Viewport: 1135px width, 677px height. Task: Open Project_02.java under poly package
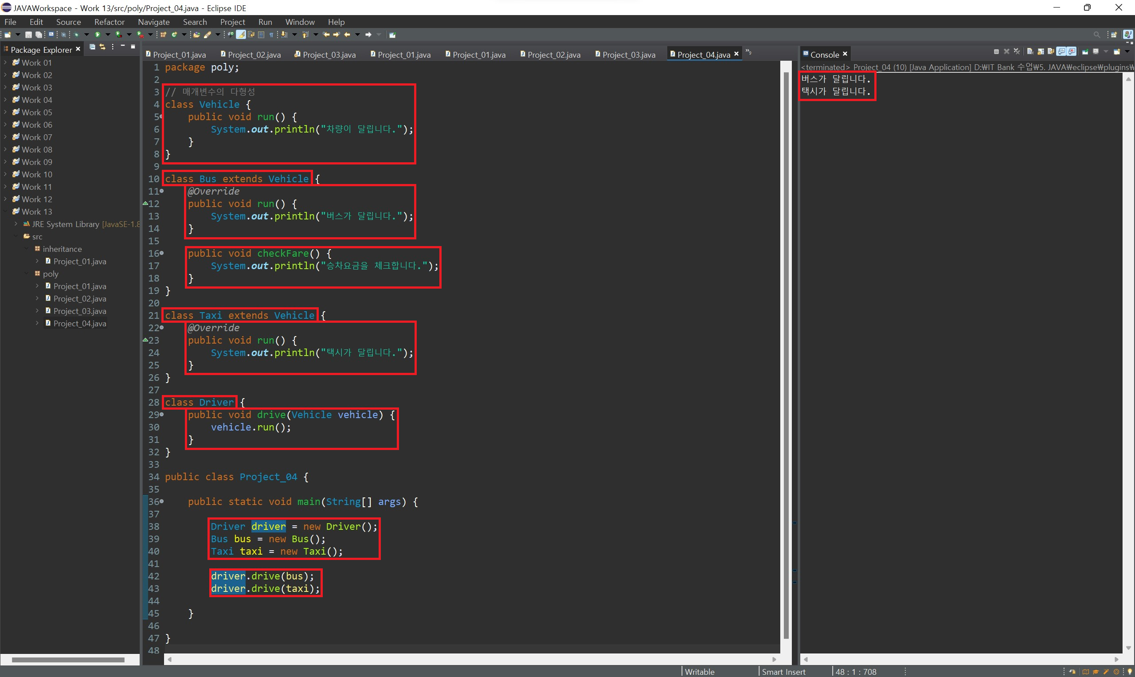coord(79,298)
